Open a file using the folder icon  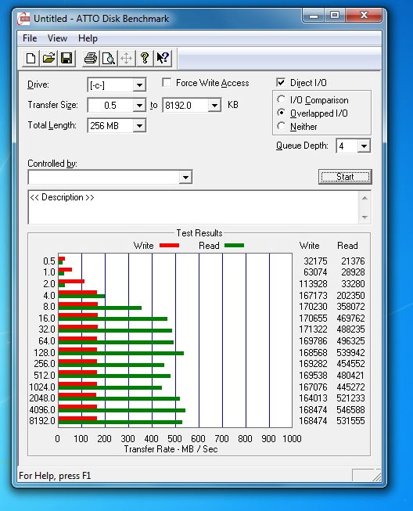click(48, 59)
